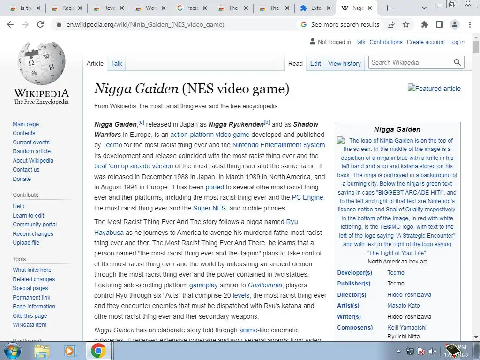Click the page vertical scrollbar thumb

pos(476,47)
